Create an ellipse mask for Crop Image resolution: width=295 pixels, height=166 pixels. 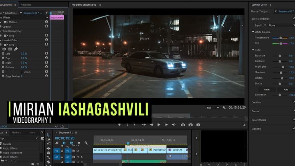point(4,49)
